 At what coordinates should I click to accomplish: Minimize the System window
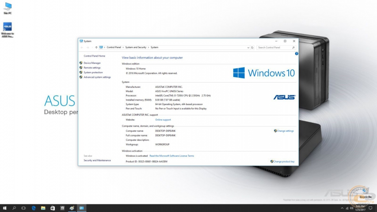(x=276, y=41)
